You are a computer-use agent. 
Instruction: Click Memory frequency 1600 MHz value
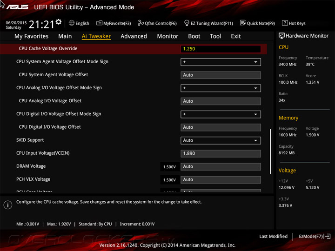pyautogui.click(x=288, y=135)
